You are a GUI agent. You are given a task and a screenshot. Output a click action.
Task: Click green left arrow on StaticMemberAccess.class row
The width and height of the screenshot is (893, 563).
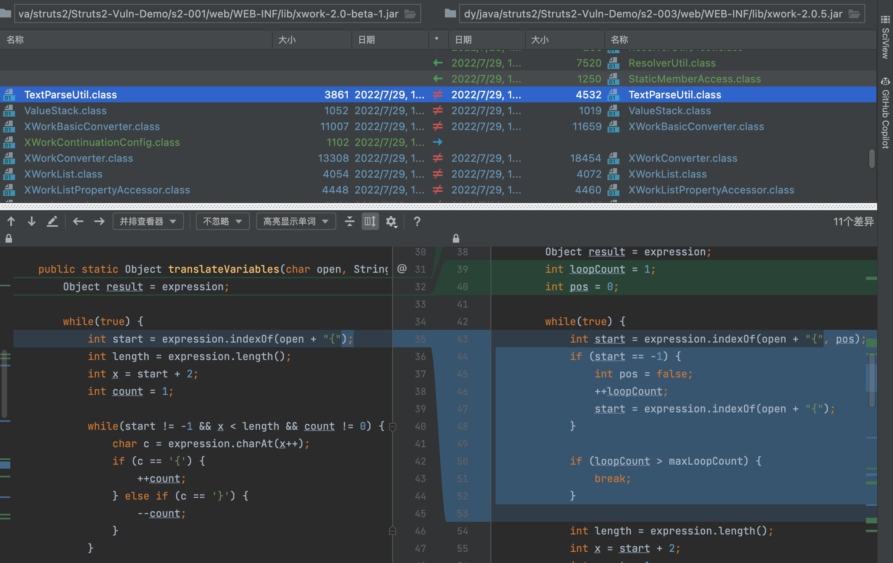point(438,79)
